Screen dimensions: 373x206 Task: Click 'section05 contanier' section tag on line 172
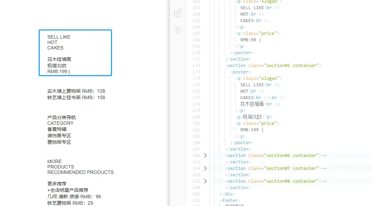[273, 65]
